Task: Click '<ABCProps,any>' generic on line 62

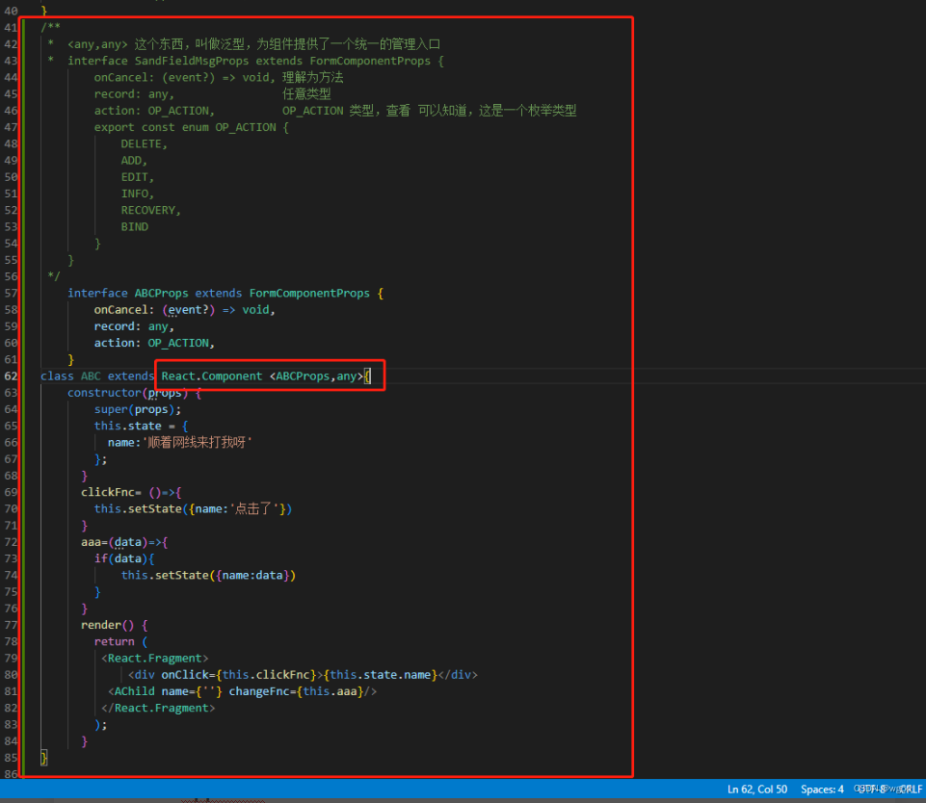Action: point(316,376)
